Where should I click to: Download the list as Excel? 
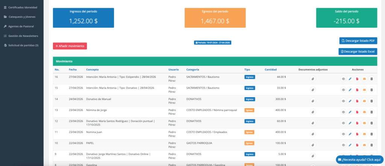(x=358, y=51)
